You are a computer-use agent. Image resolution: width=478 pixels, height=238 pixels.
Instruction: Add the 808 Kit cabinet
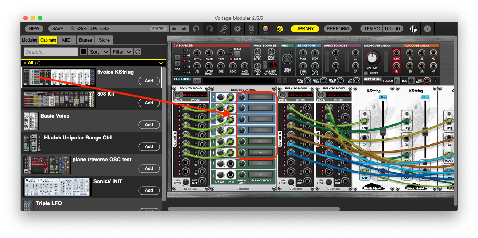[149, 103]
